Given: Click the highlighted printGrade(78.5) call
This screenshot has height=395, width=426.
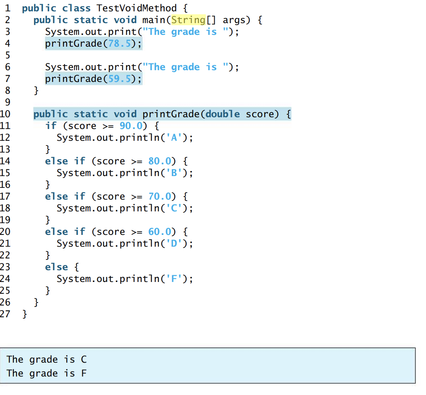Looking at the screenshot, I should (x=93, y=43).
